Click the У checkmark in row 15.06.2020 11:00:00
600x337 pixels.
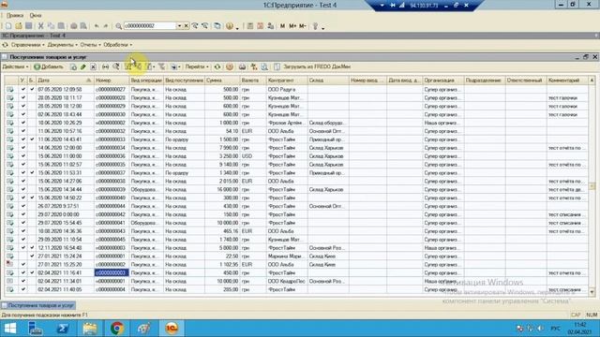[22, 156]
